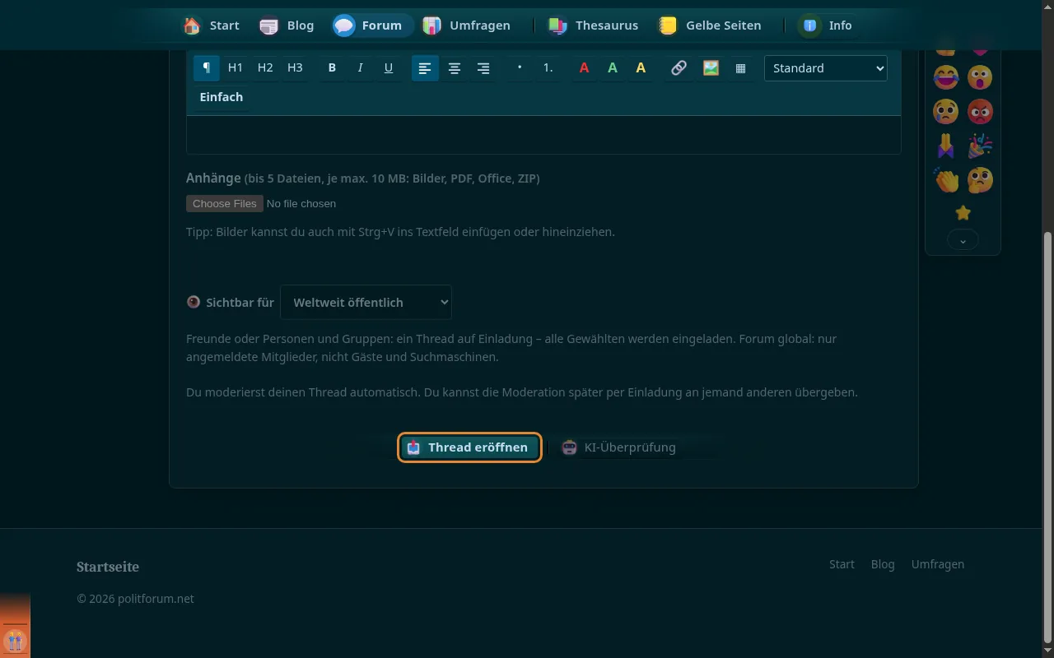Image resolution: width=1054 pixels, height=658 pixels.
Task: Pick the party popper emoji
Action: (x=980, y=146)
